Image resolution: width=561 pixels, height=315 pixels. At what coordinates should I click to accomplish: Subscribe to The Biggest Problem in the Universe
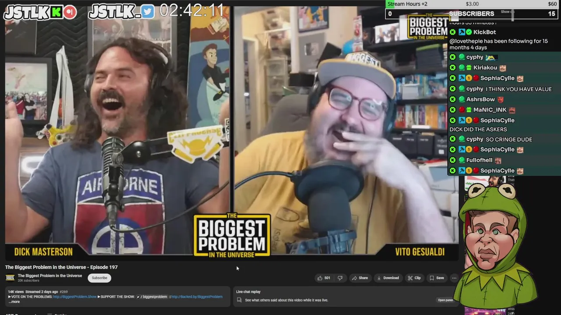coord(99,278)
